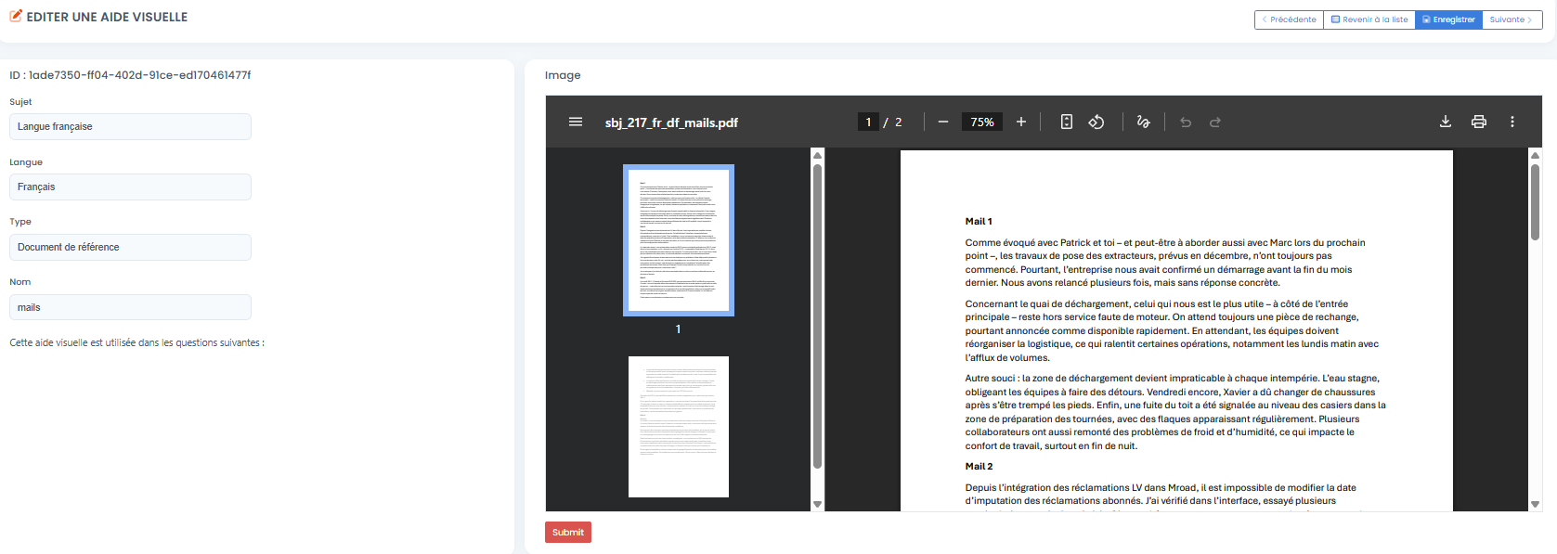Open the PDF more actions menu
The height and width of the screenshot is (554, 1557).
pyautogui.click(x=1512, y=122)
